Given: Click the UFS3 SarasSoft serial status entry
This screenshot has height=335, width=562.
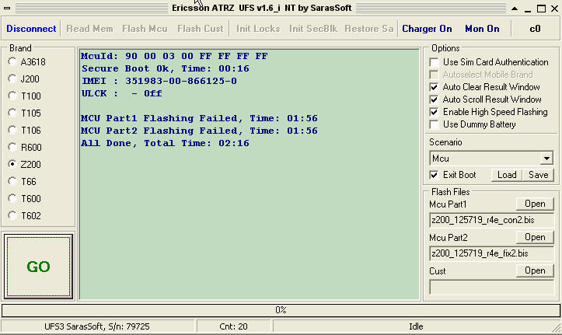Looking at the screenshot, I should [x=97, y=326].
